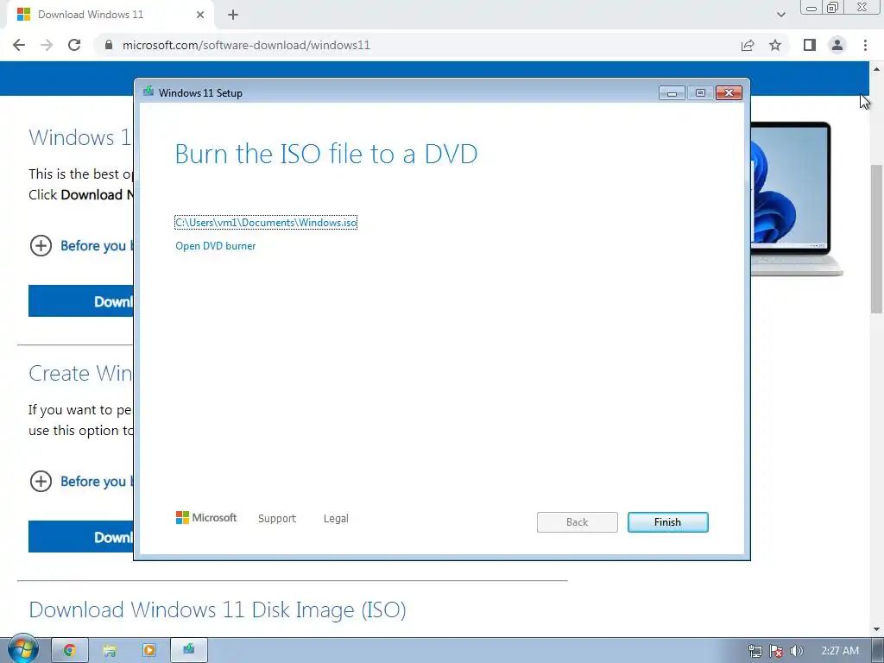View site information via the padlock icon
884x663 pixels.
pos(109,45)
